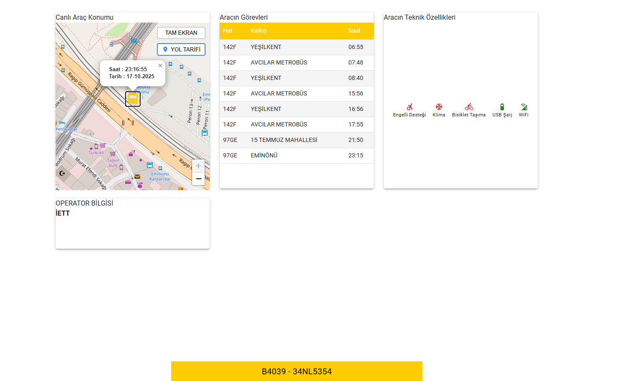Open YOL TARİFİ directions
This screenshot has width=629, height=381.
[x=181, y=49]
